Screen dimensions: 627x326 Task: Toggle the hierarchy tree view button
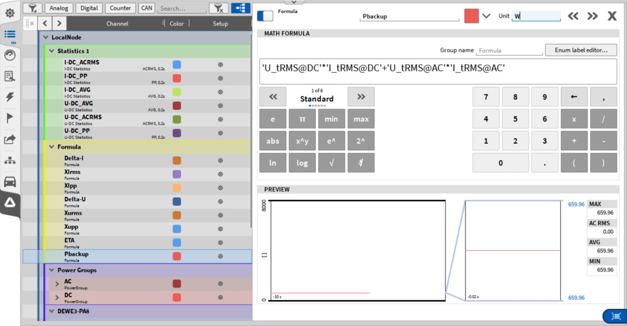pyautogui.click(x=240, y=8)
